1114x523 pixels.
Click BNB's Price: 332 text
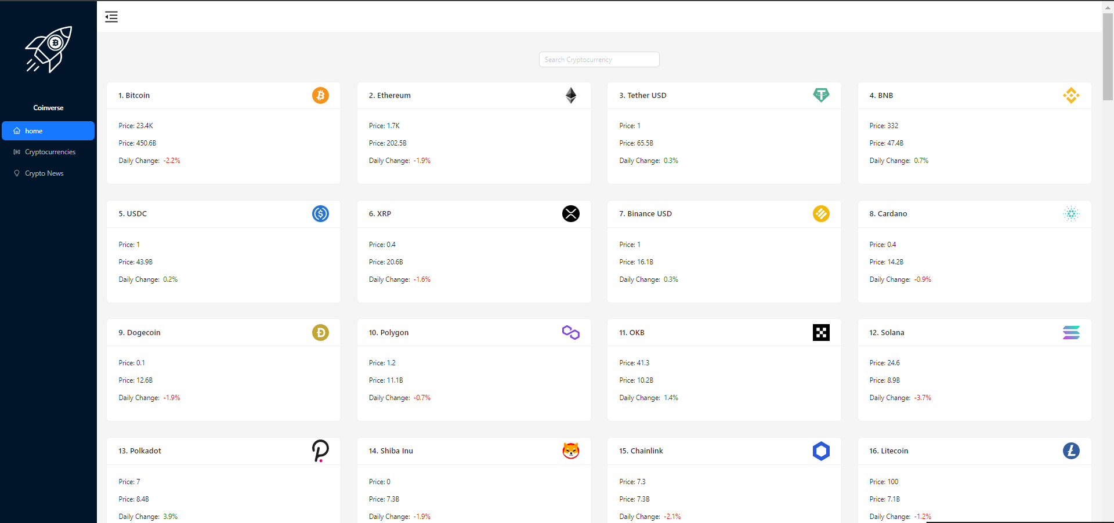coord(884,126)
